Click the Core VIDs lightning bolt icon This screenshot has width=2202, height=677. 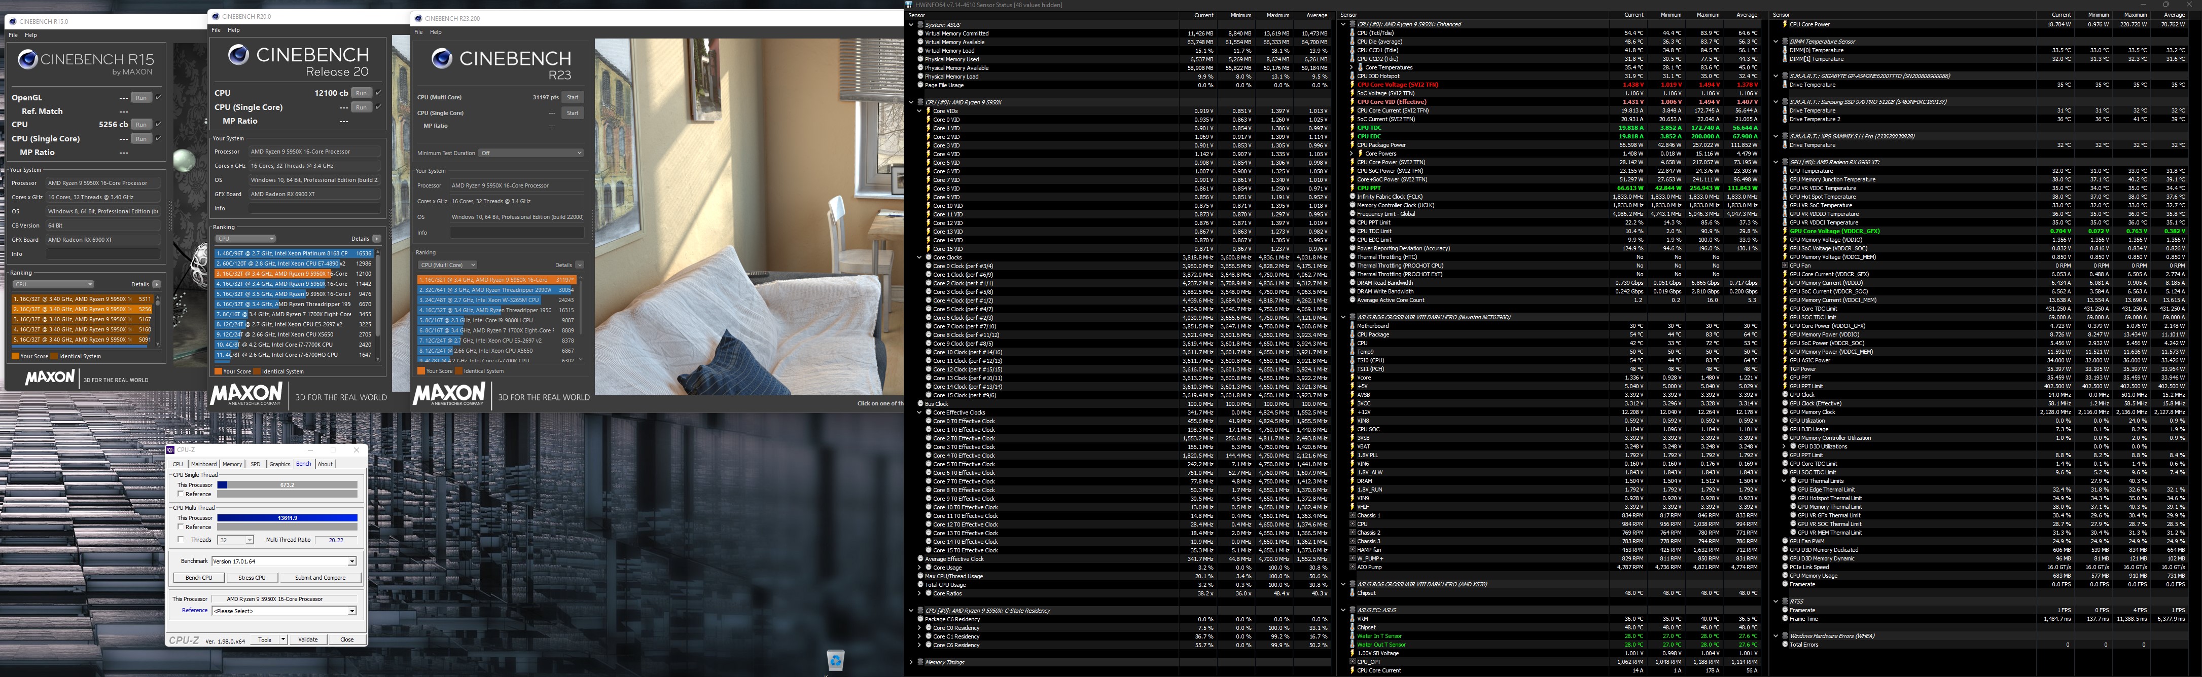pos(929,111)
